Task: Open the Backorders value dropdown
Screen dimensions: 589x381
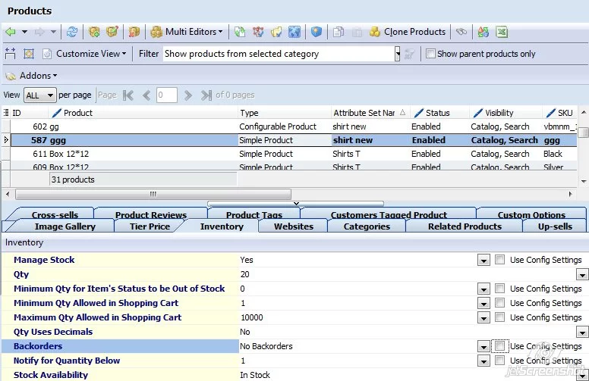Action: (x=483, y=346)
